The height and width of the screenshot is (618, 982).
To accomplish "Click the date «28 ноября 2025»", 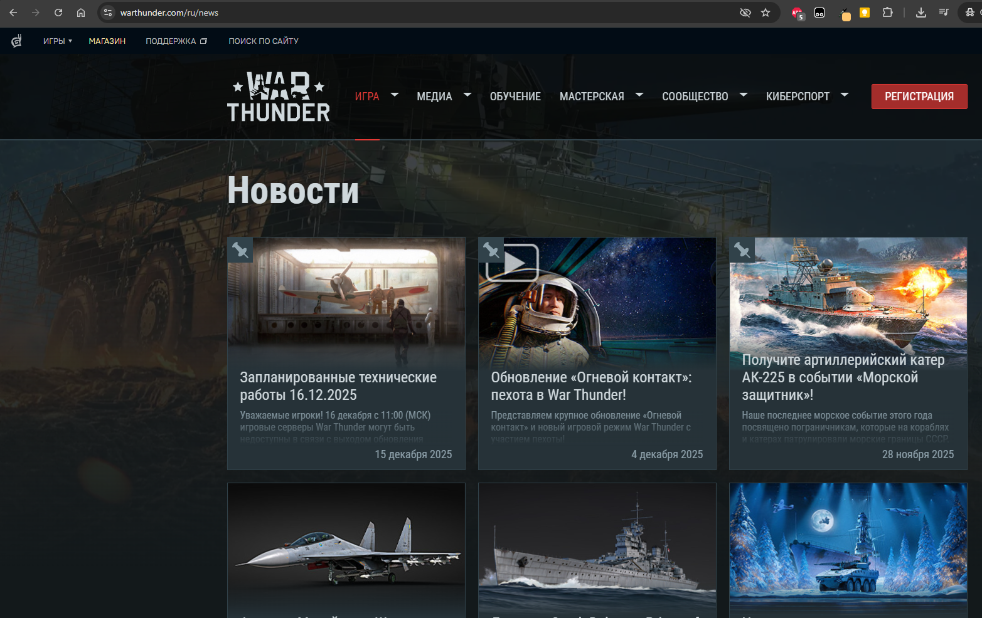I will (x=918, y=454).
